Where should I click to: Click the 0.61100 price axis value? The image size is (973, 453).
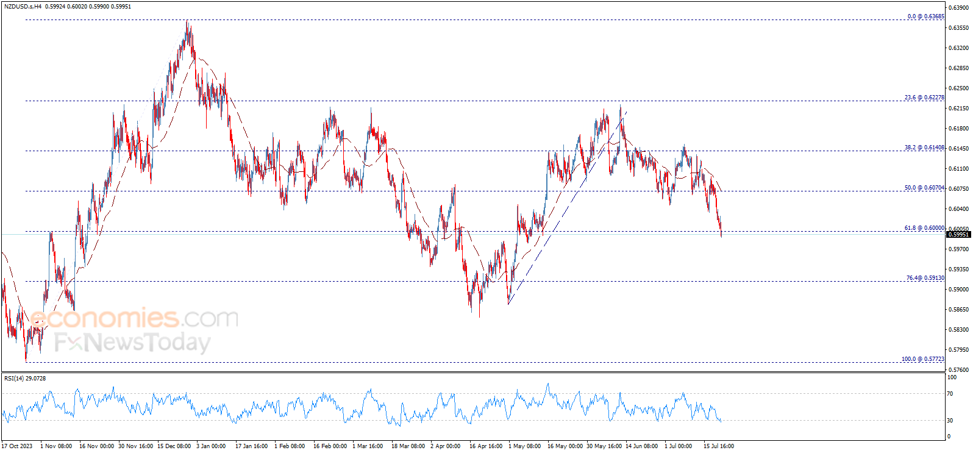[x=959, y=168]
